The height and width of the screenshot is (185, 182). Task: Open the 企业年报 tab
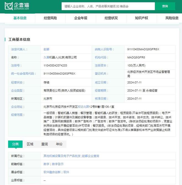(x=81, y=18)
